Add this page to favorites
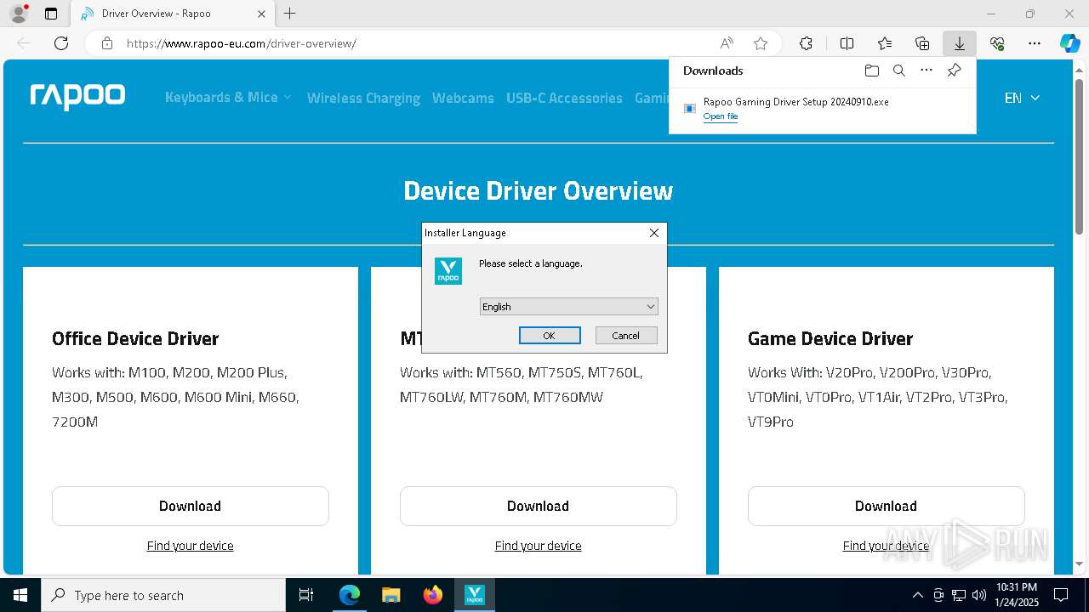 tap(761, 43)
